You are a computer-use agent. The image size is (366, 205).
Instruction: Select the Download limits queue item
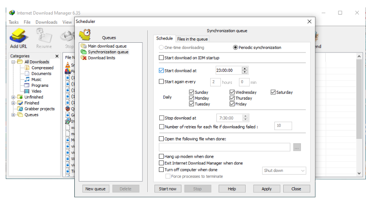pos(101,57)
